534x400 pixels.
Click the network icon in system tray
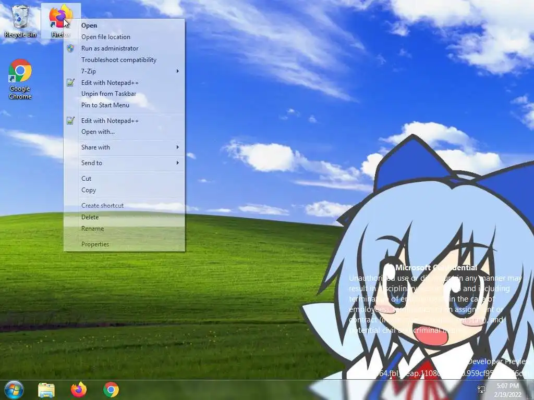481,390
